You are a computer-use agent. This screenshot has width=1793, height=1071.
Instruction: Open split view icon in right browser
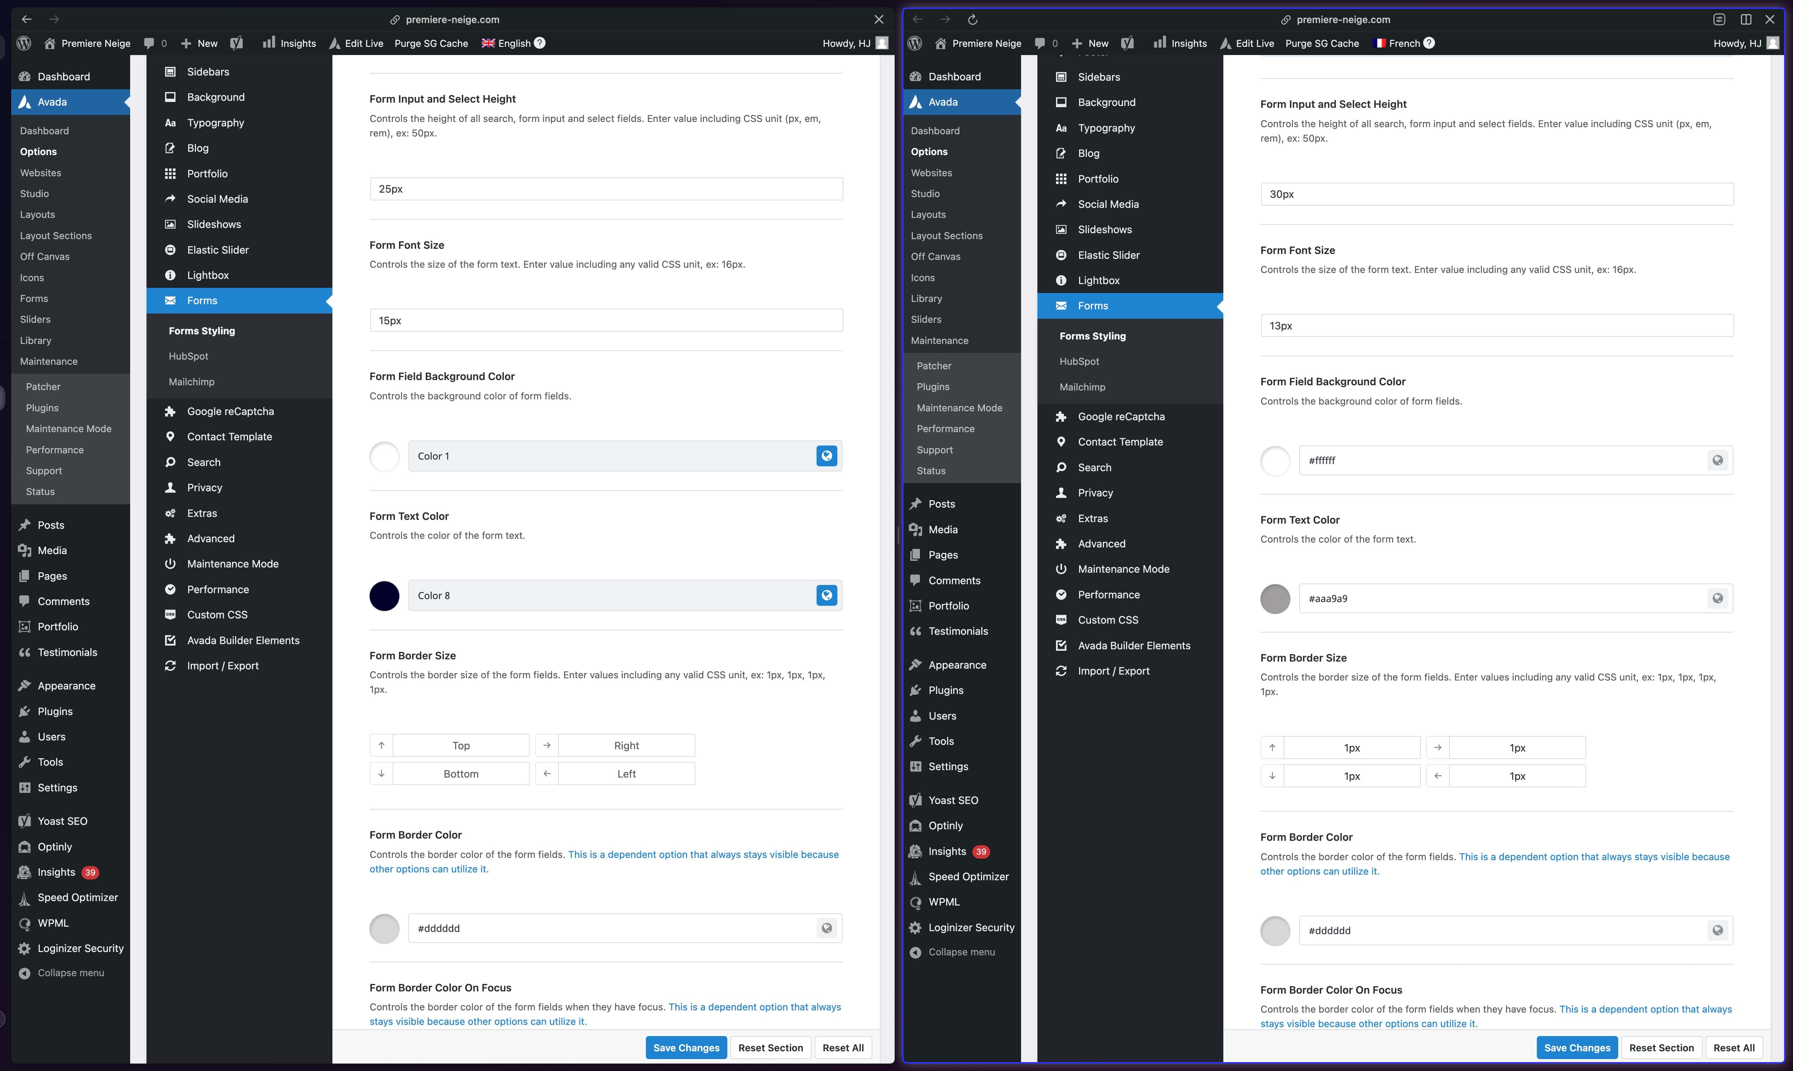pos(1746,19)
